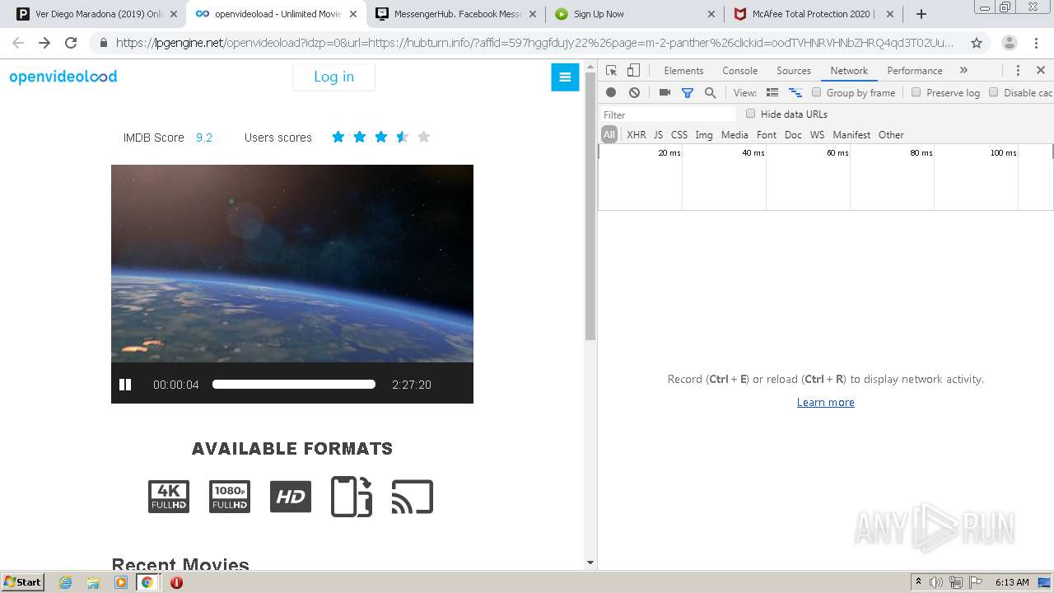
Task: Click the address bar URL
Action: (x=534, y=43)
